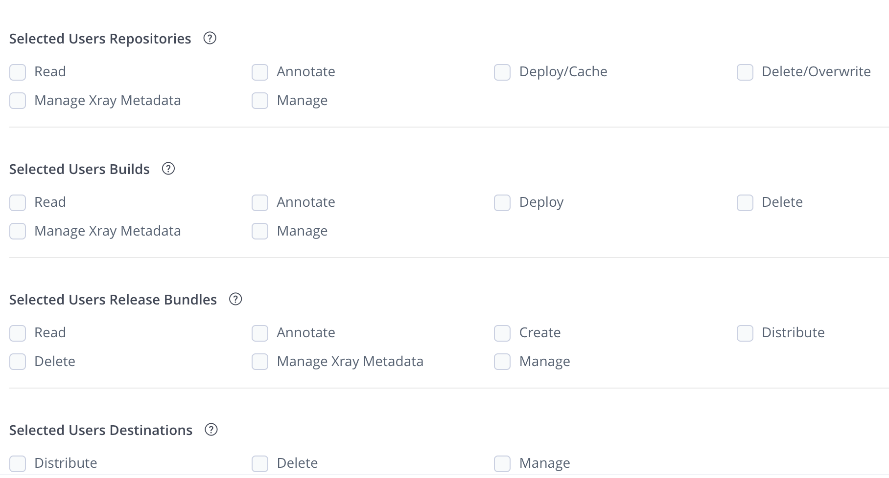Check Delete/Overwrite for repositories

tap(745, 72)
